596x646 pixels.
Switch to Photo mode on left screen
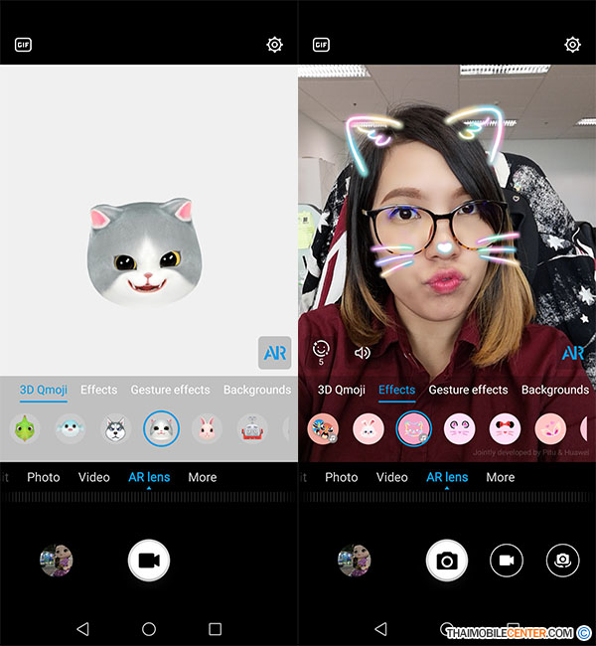tap(44, 477)
